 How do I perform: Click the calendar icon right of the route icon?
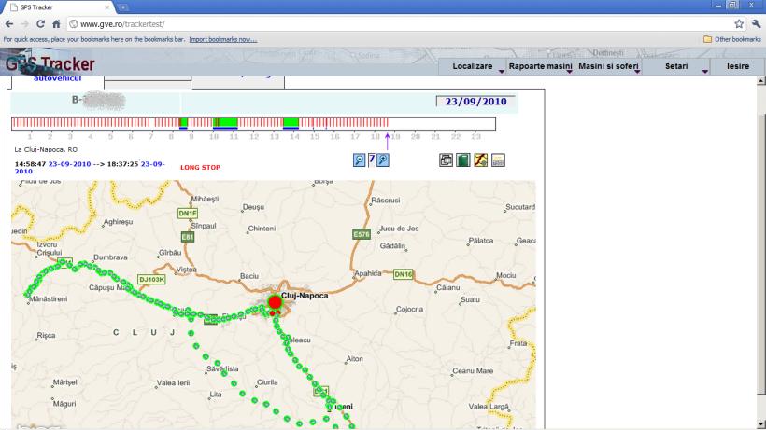tap(498, 160)
